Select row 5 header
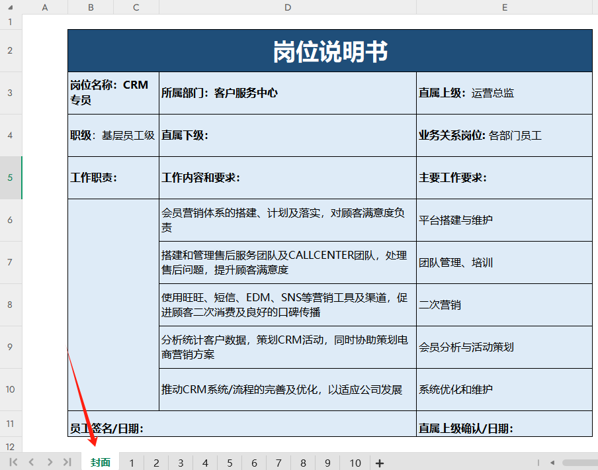This screenshot has height=470, width=598. click(x=11, y=177)
